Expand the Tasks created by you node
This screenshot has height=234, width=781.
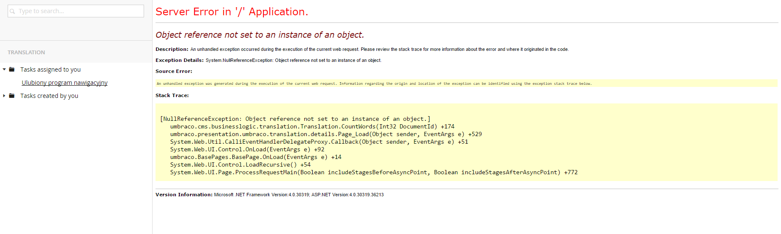point(4,96)
